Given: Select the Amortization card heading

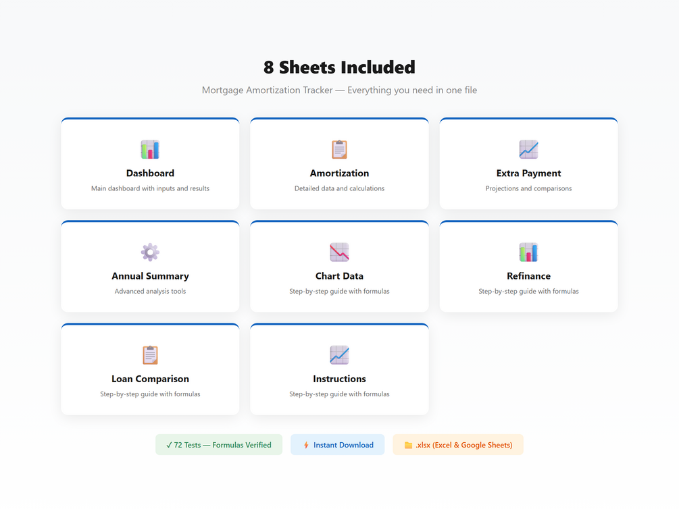Looking at the screenshot, I should [x=339, y=173].
